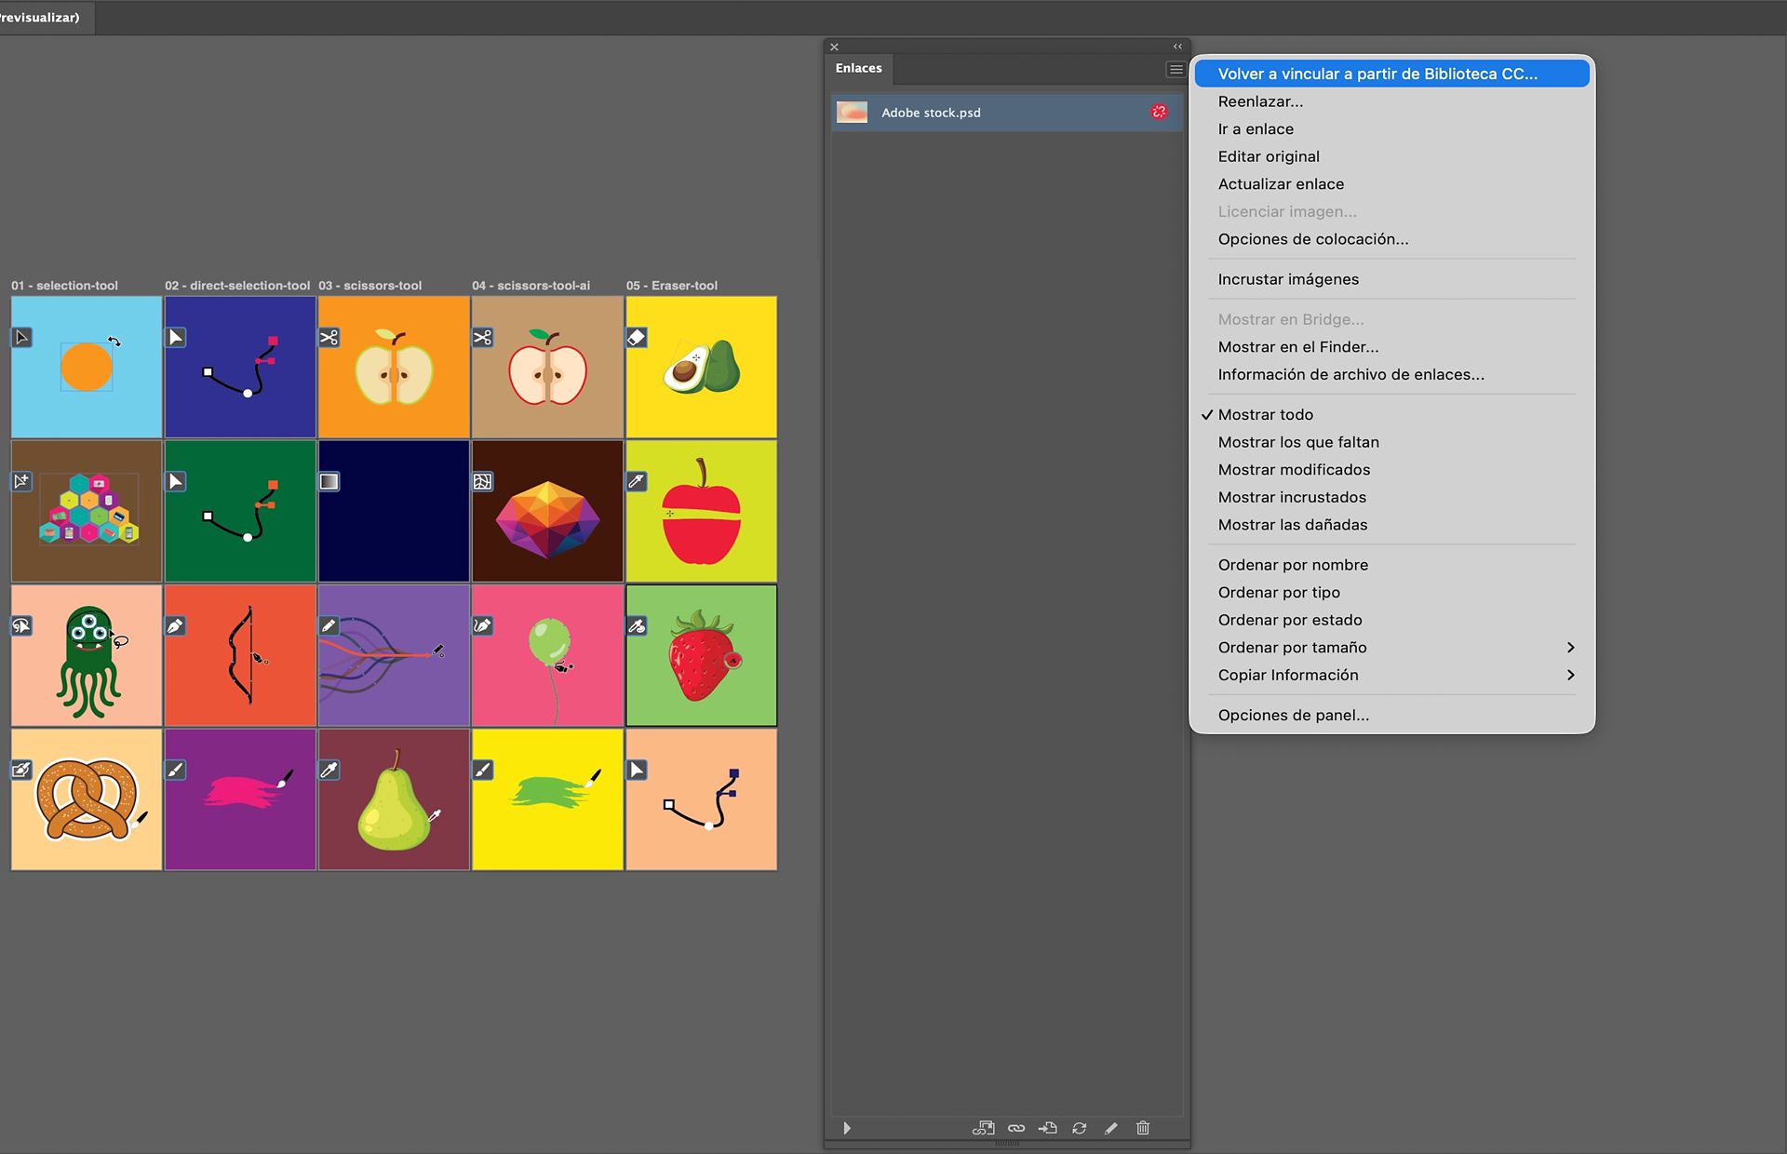The height and width of the screenshot is (1154, 1787).
Task: Expand the Copiar Información submenu arrow
Action: pos(1570,675)
